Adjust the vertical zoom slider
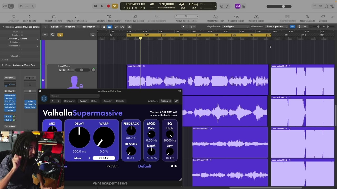Screen dimensions: 337x189 click(317, 27)
